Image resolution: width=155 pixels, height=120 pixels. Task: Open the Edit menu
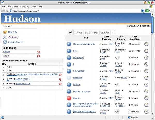(9, 6)
